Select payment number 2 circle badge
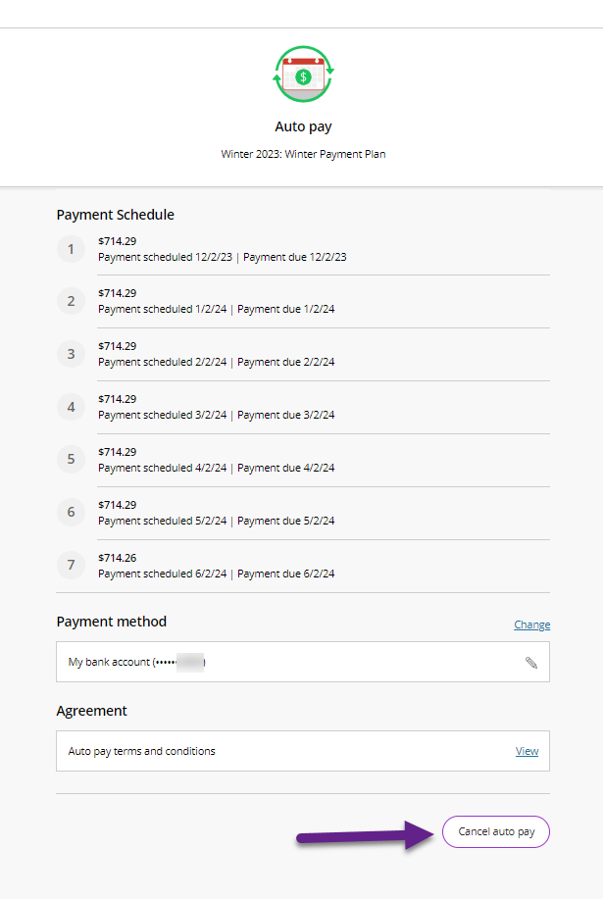Image resolution: width=603 pixels, height=899 pixels. point(71,302)
